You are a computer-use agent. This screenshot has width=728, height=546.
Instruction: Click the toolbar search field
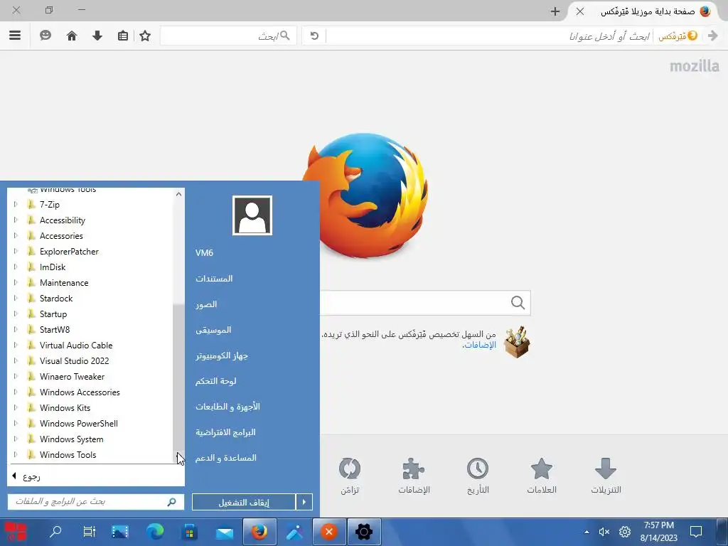pos(228,36)
